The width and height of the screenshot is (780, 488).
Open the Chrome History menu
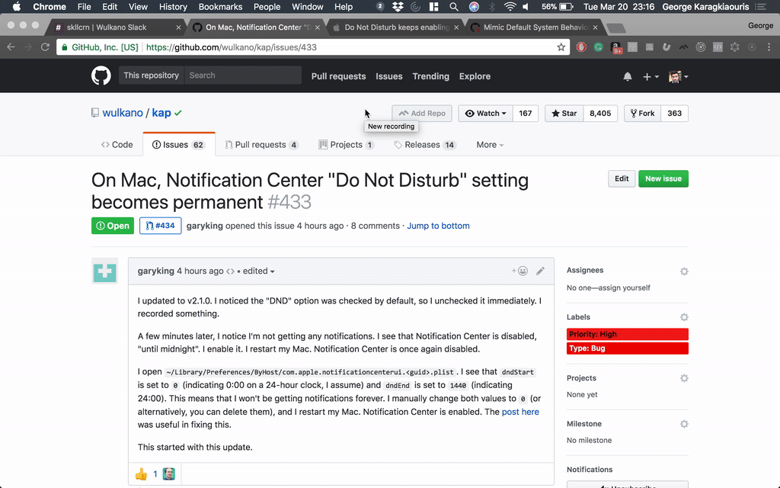[173, 7]
